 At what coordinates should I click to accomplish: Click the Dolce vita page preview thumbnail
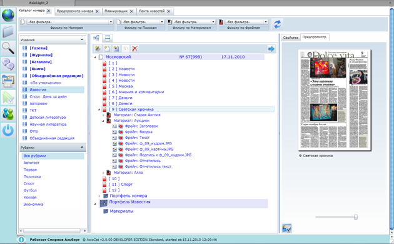[335, 100]
